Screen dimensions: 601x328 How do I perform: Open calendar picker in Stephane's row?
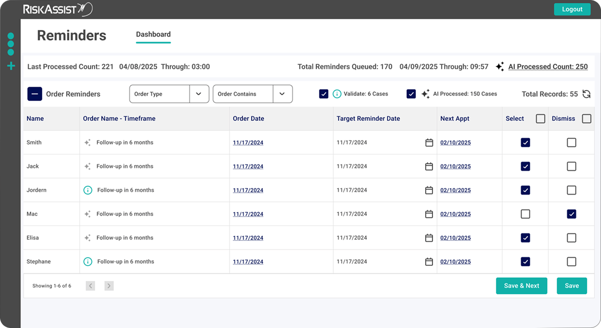429,262
